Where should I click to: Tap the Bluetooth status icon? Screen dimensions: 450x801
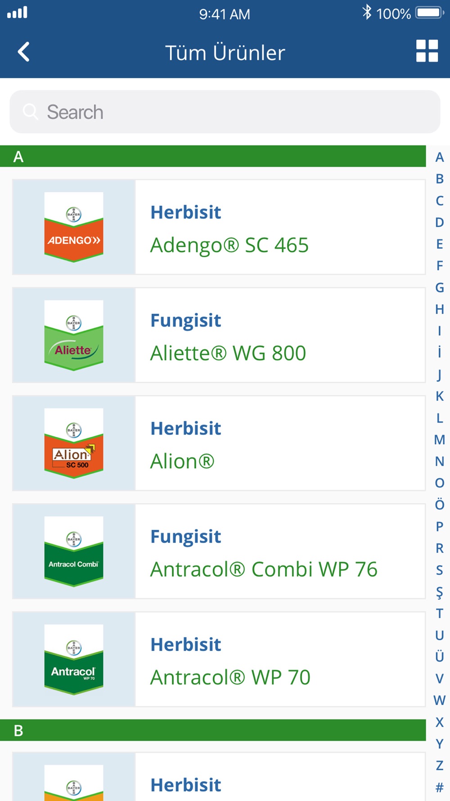coord(367,12)
